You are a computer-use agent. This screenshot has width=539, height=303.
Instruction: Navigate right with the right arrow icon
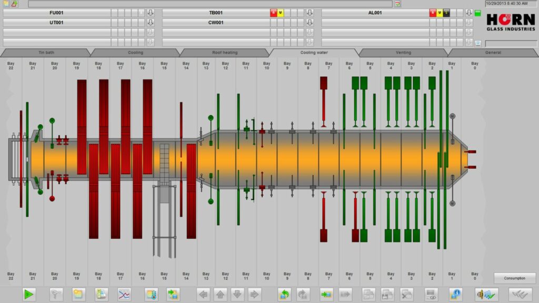coord(254,295)
